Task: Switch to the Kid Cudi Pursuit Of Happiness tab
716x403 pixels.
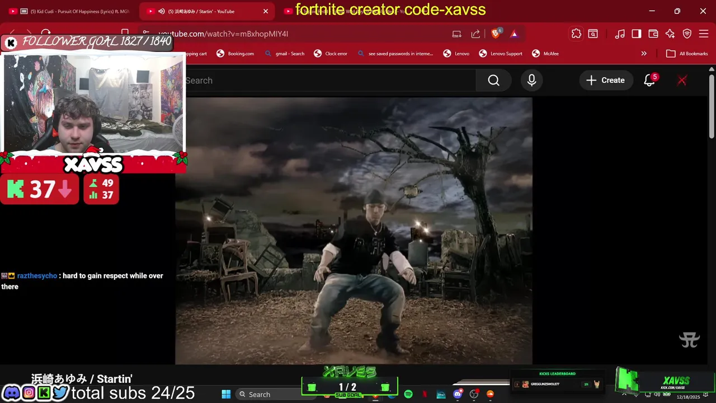Action: pos(69,11)
